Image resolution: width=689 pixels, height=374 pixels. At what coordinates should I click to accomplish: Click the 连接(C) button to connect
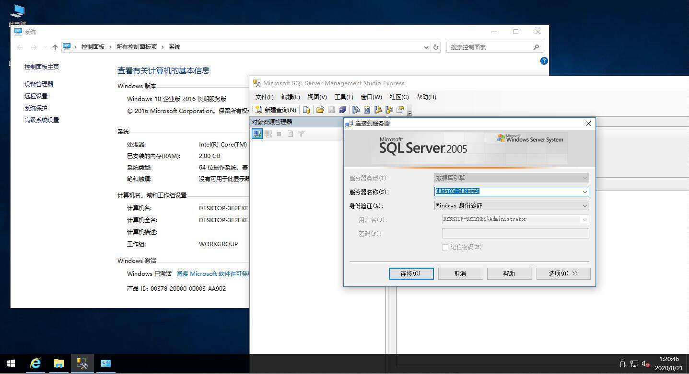coord(411,273)
